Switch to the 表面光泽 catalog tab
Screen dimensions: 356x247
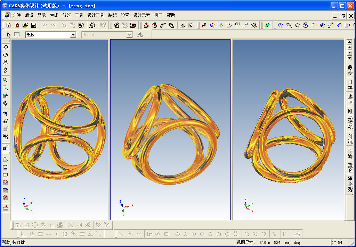point(350,119)
